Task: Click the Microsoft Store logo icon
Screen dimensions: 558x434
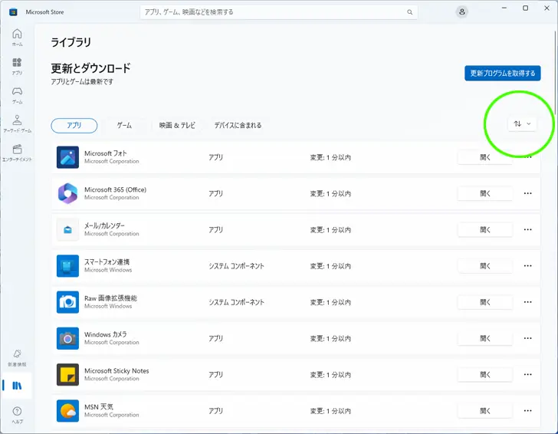Action: point(13,12)
